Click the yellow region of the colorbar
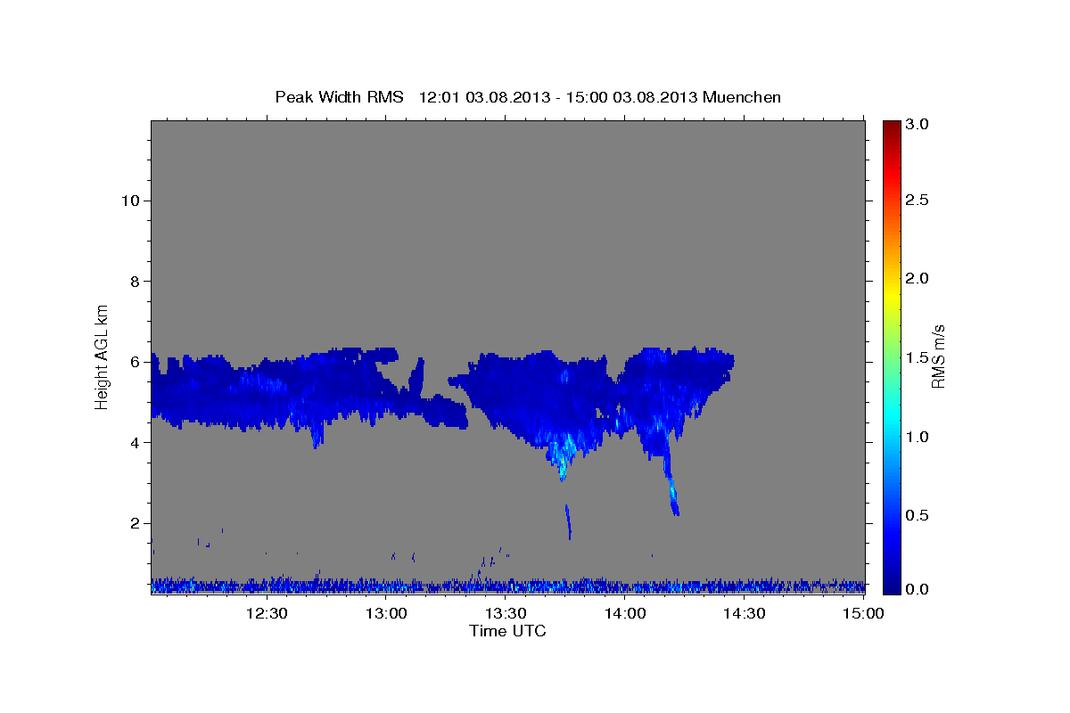 [x=891, y=294]
